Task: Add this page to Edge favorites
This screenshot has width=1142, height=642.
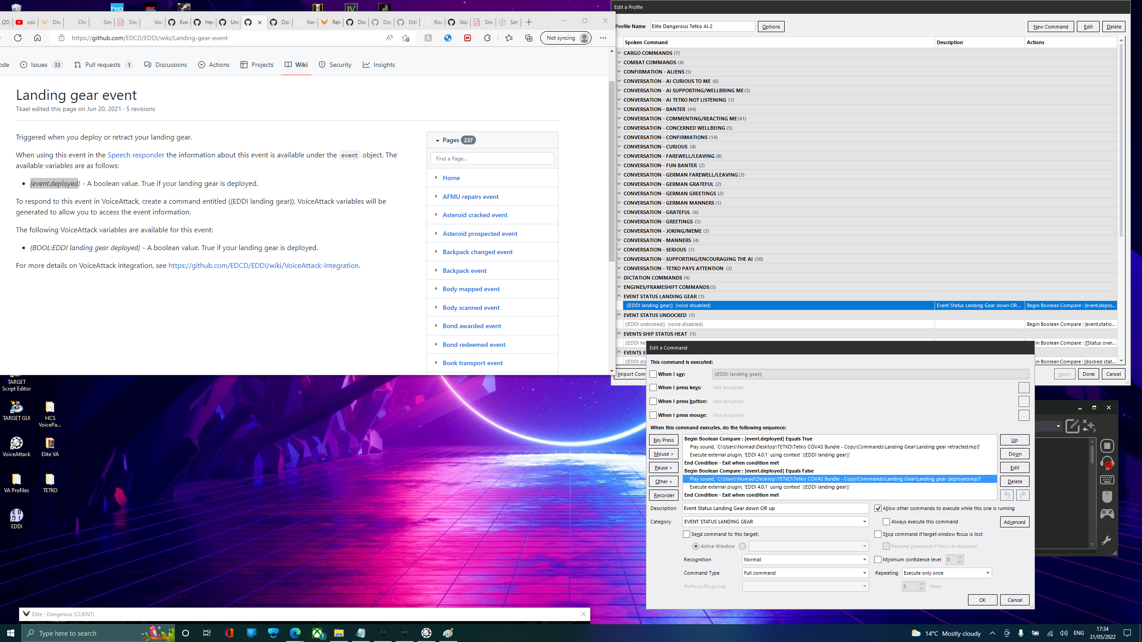Action: click(x=405, y=38)
